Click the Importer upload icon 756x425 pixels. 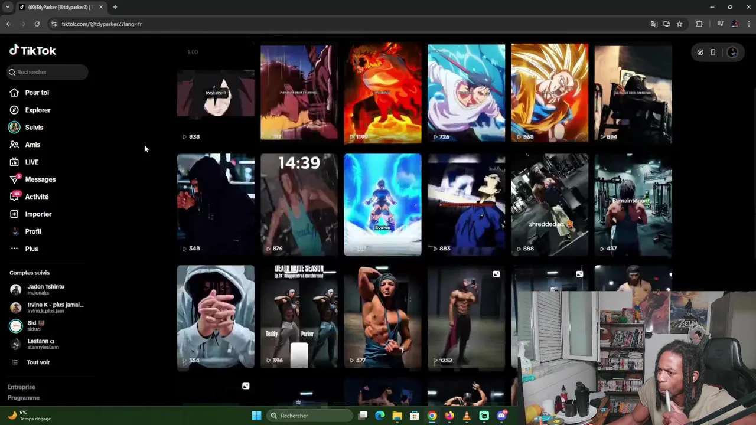(14, 214)
